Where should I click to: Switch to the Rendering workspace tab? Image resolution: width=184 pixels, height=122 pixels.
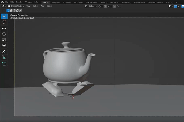127,2
